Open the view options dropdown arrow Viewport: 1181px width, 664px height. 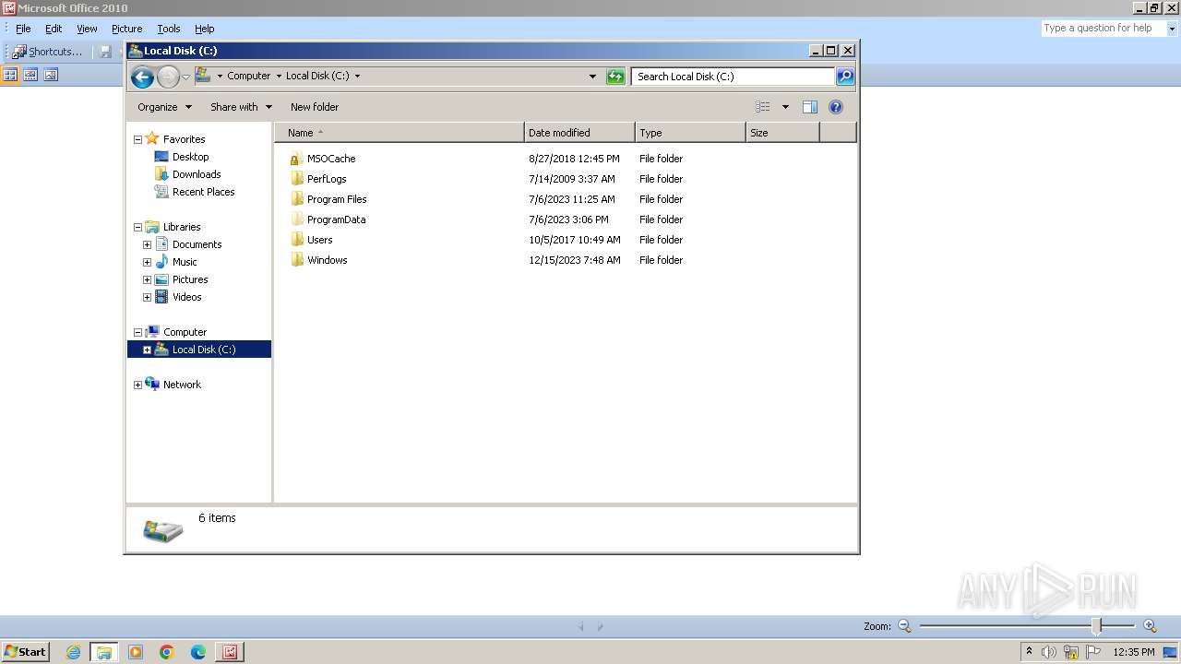[x=785, y=107]
